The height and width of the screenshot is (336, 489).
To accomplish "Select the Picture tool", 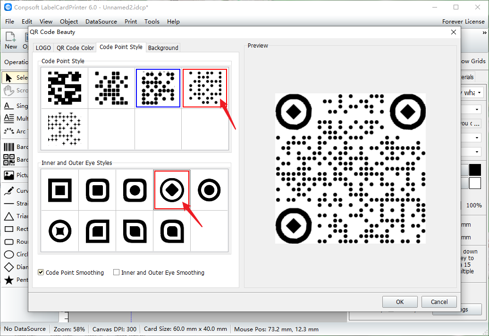I will [15, 175].
